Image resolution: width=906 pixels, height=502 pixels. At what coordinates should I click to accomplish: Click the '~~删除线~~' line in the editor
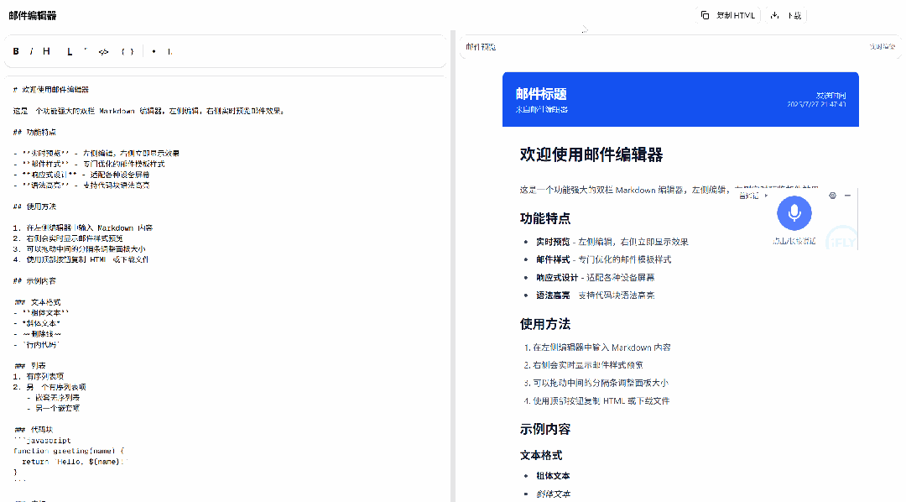pos(38,334)
